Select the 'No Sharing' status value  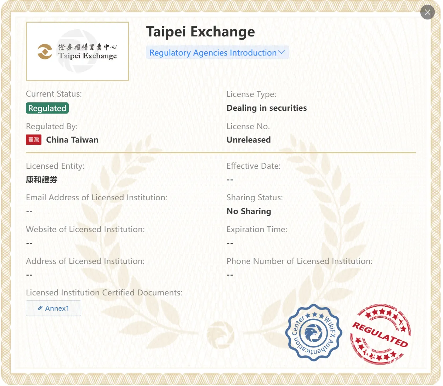click(x=249, y=211)
